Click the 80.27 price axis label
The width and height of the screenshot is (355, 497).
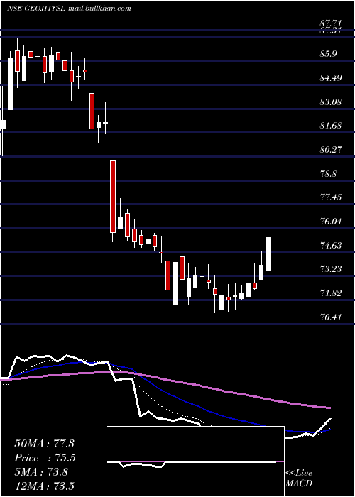pos(331,149)
